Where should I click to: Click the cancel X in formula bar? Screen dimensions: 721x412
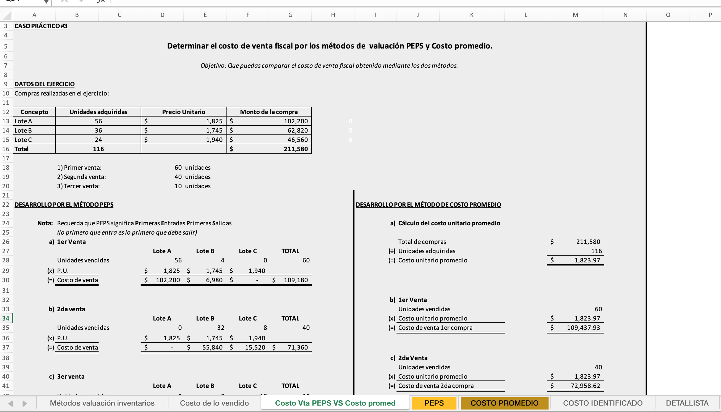64,2
